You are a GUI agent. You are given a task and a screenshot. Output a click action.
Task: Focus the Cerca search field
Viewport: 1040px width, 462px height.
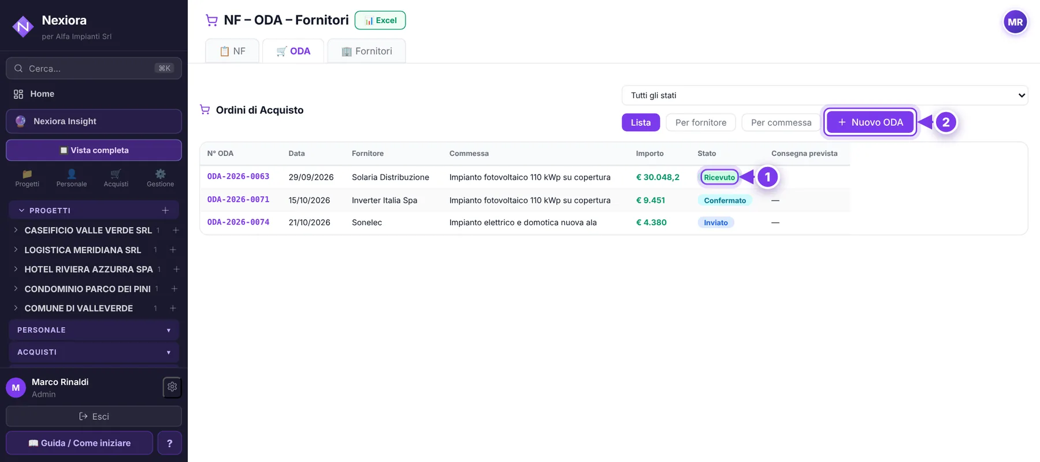click(x=94, y=68)
